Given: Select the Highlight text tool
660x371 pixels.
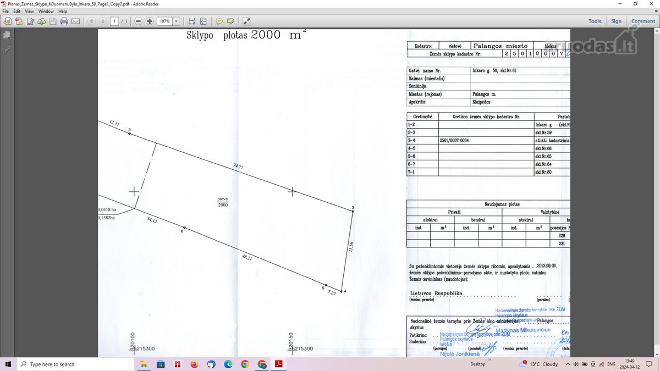Looking at the screenshot, I should 230,21.
